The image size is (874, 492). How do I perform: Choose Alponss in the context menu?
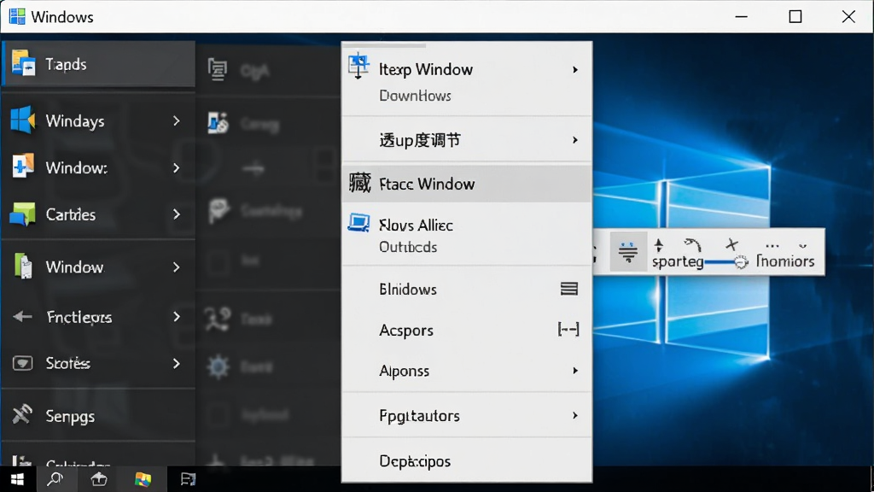(x=467, y=371)
